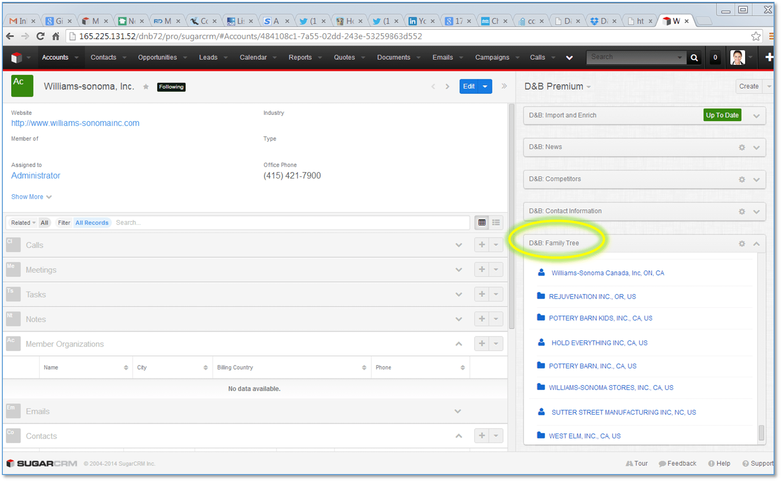The width and height of the screenshot is (782, 482).
Task: Expand the Notes subpanel chevron
Action: (x=459, y=319)
